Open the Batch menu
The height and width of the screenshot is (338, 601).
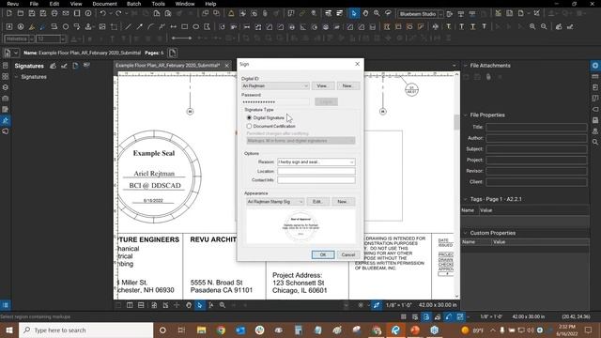[133, 4]
